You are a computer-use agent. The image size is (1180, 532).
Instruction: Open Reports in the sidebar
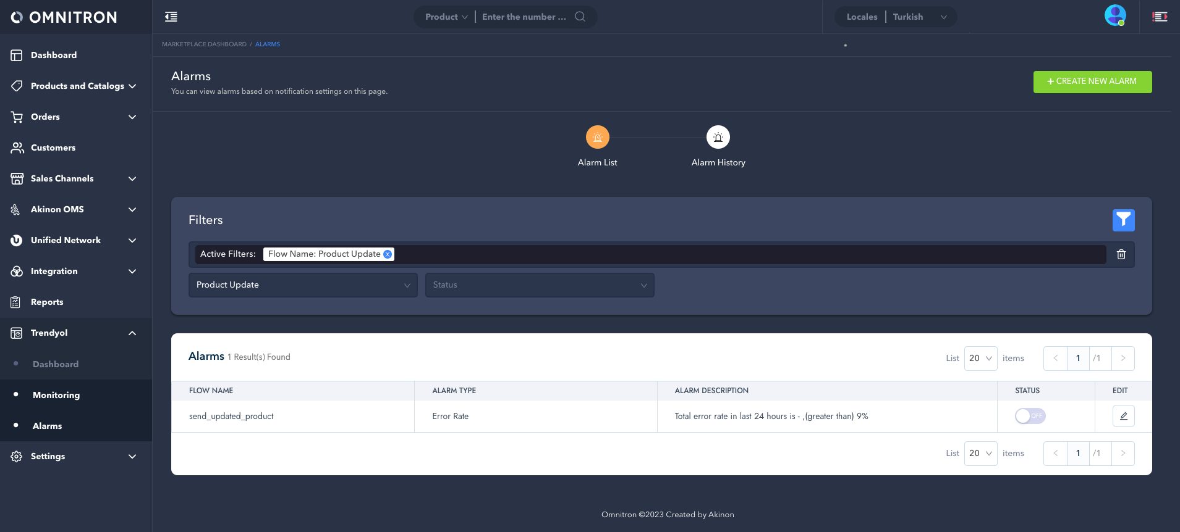click(x=47, y=302)
